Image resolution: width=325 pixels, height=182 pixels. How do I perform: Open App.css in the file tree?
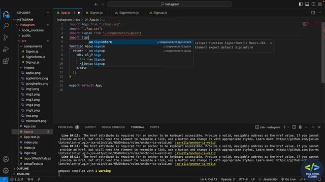(x=29, y=126)
